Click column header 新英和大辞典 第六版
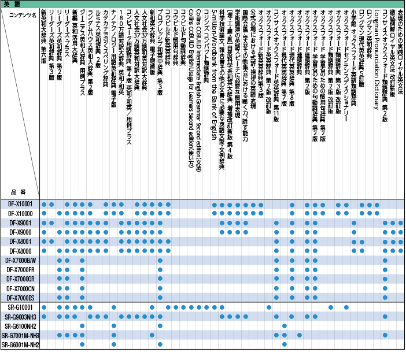 (x=44, y=36)
